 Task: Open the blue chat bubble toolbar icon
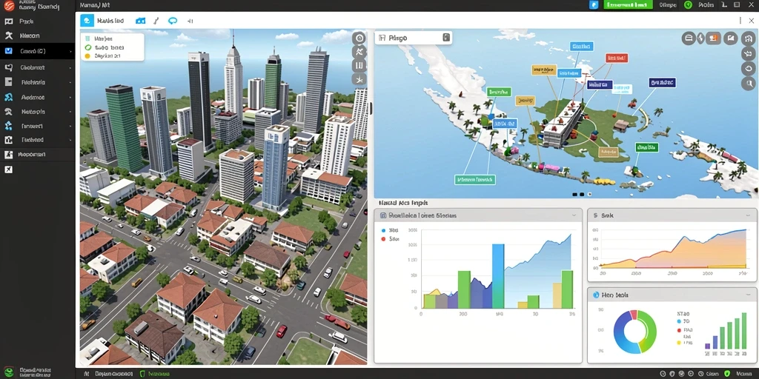(x=172, y=21)
